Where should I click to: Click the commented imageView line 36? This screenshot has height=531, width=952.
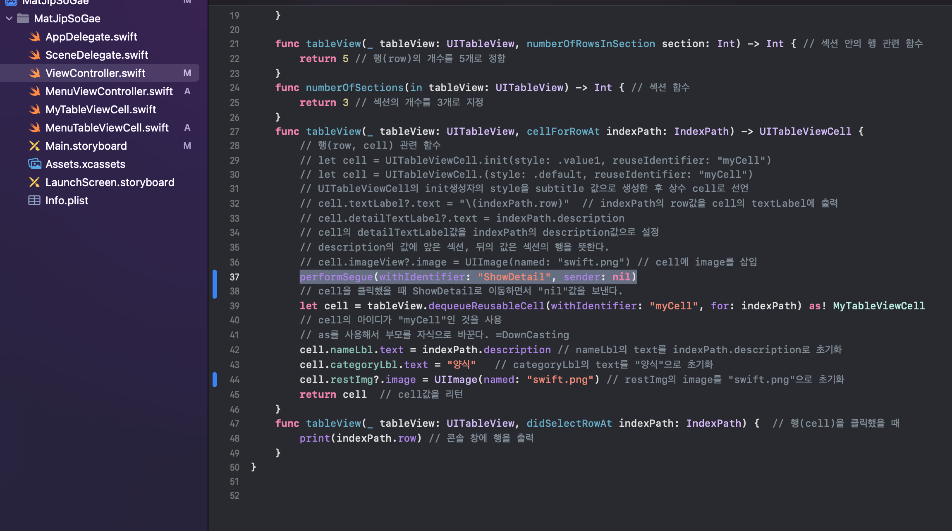pyautogui.click(x=528, y=262)
